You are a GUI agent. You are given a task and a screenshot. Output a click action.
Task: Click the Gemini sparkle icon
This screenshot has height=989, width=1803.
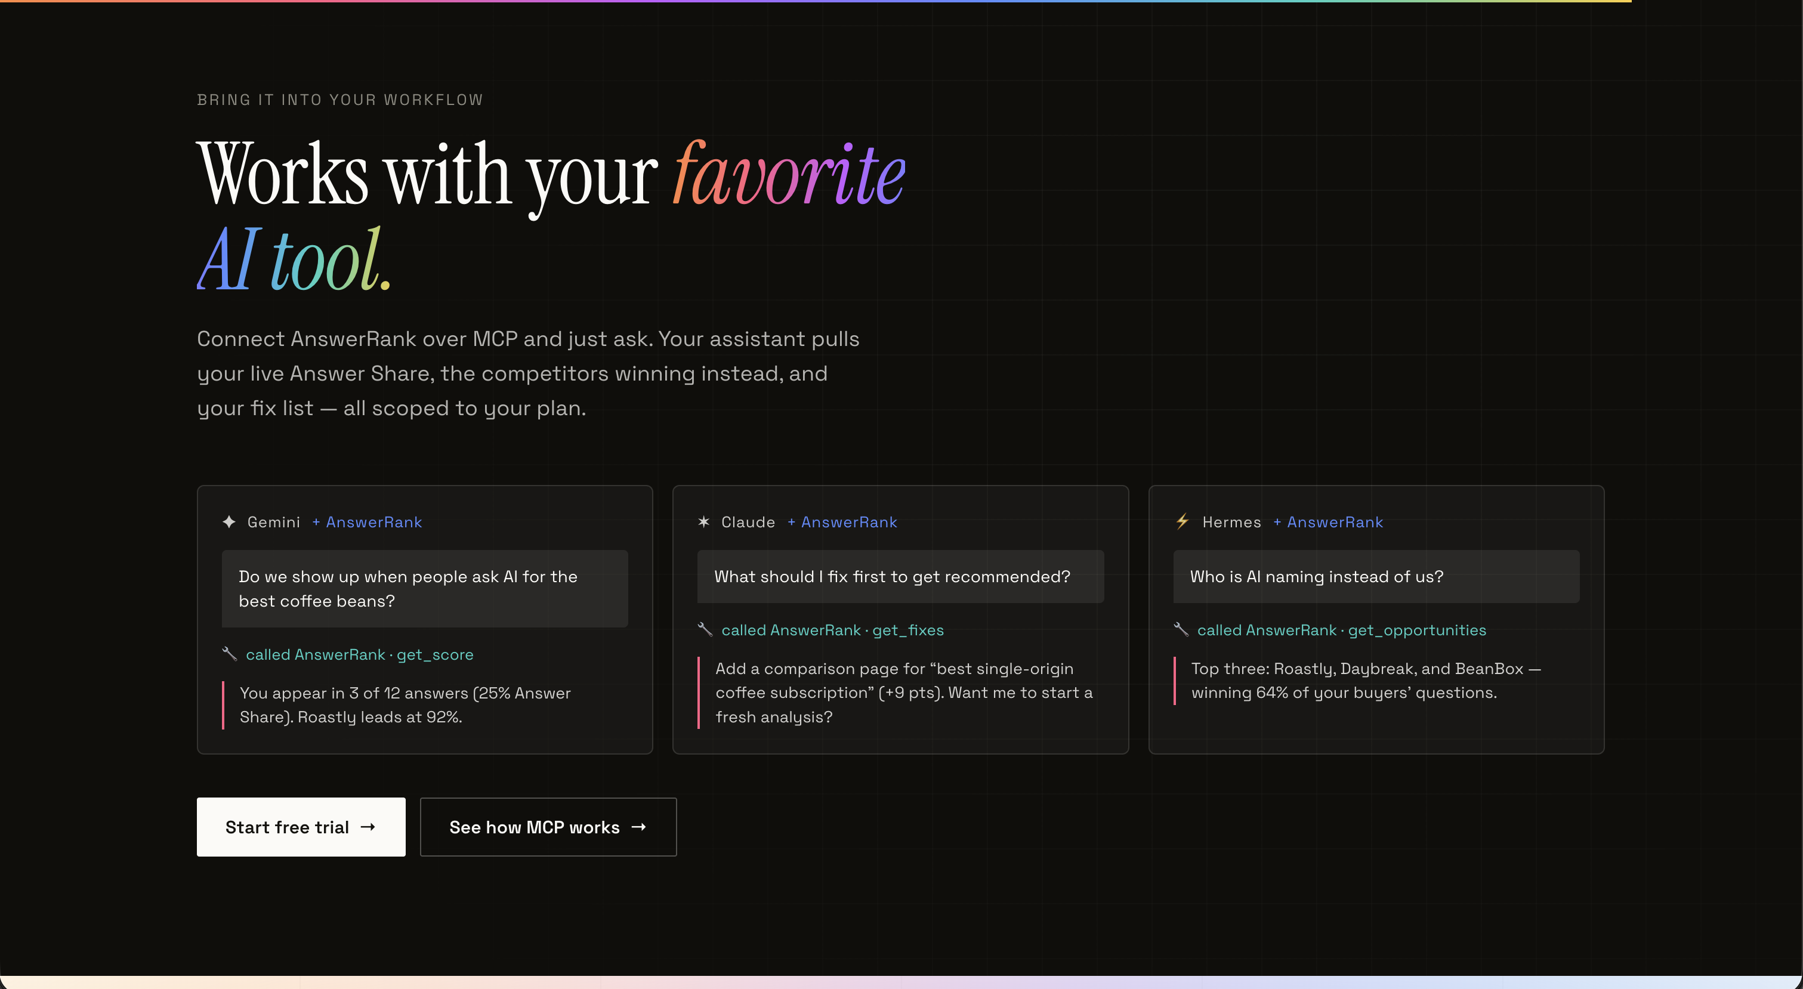(229, 521)
